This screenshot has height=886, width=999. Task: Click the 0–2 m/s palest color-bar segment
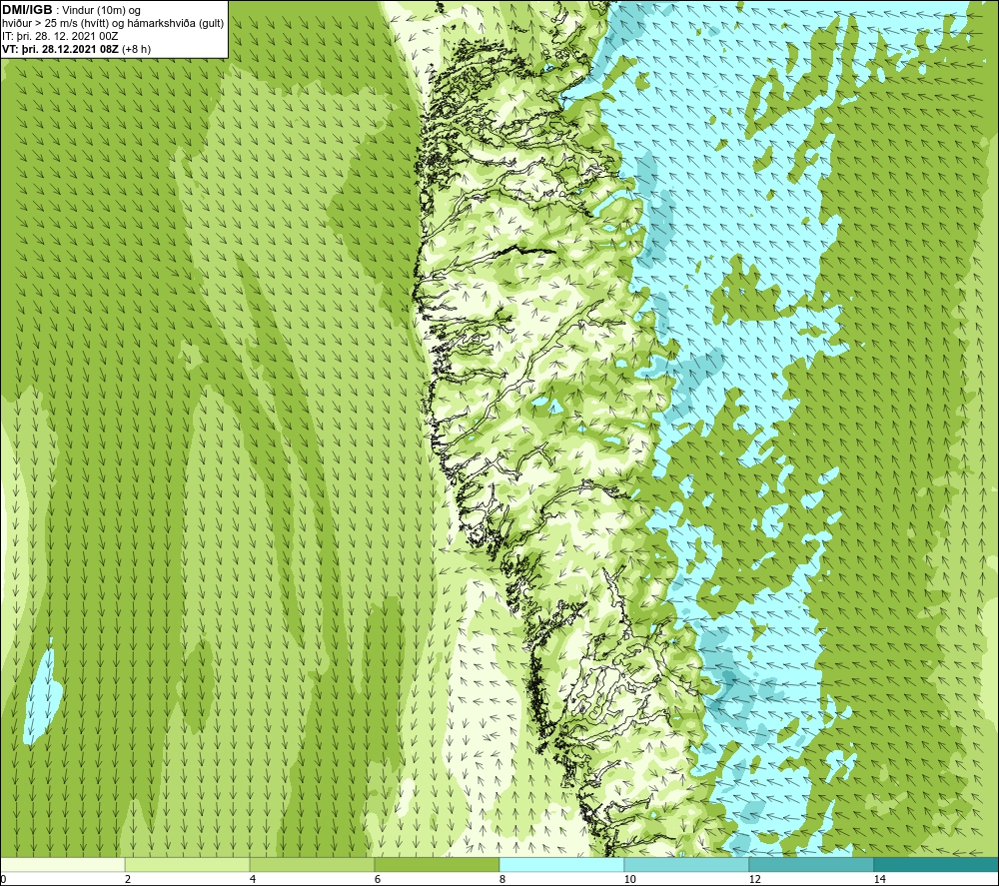pos(62,865)
